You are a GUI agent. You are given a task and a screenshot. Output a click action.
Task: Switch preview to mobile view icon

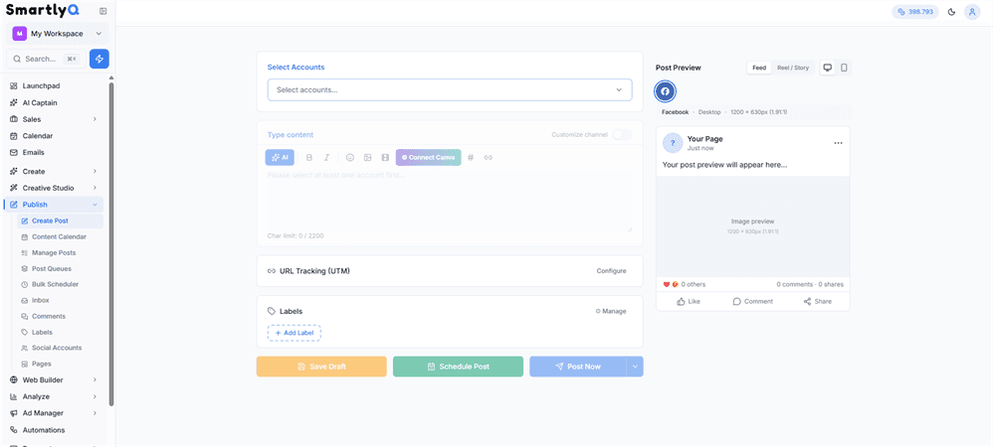844,68
